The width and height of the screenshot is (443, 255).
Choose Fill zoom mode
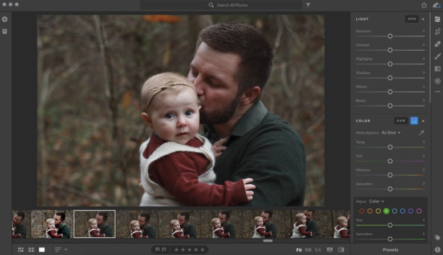(x=308, y=250)
